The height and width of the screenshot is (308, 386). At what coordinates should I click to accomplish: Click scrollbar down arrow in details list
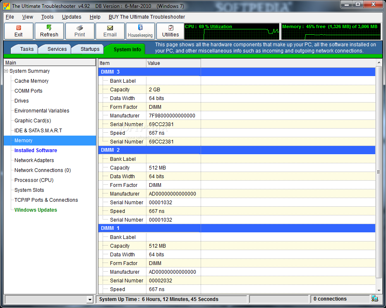tap(379, 290)
